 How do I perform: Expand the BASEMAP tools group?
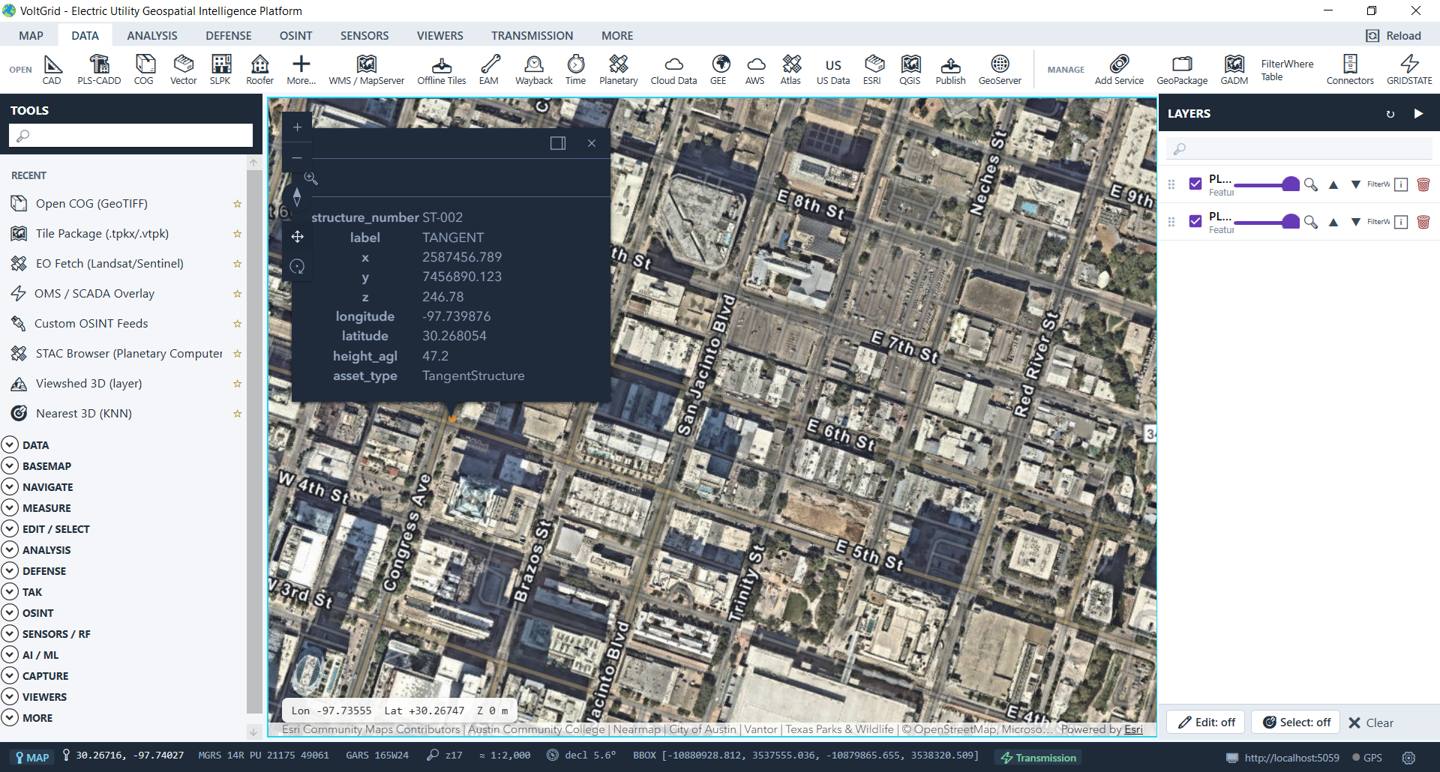[37, 465]
